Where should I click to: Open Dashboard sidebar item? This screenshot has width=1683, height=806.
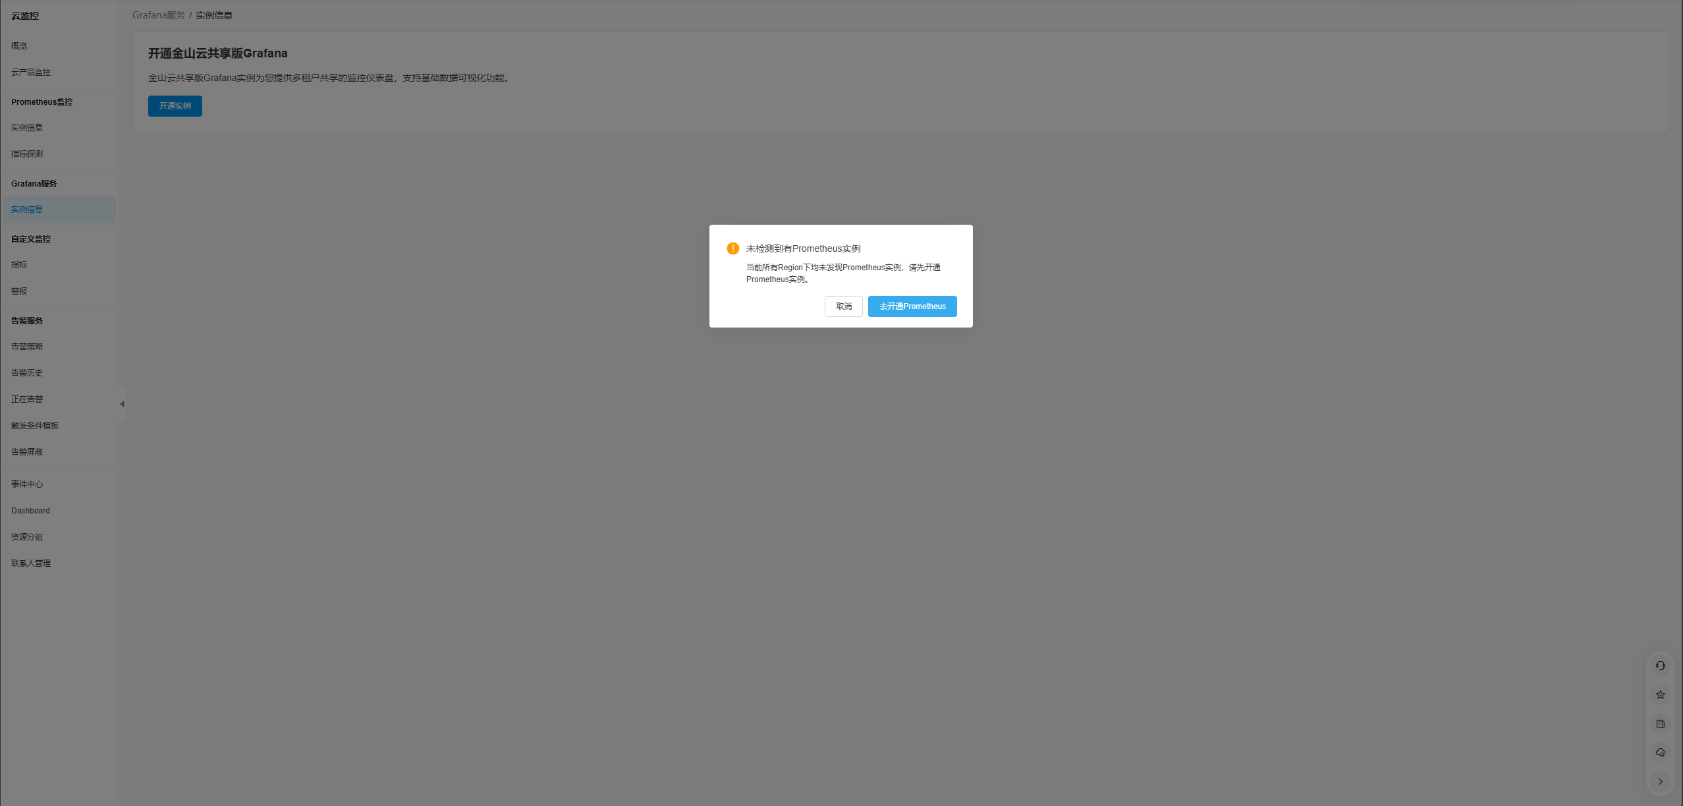click(x=30, y=511)
